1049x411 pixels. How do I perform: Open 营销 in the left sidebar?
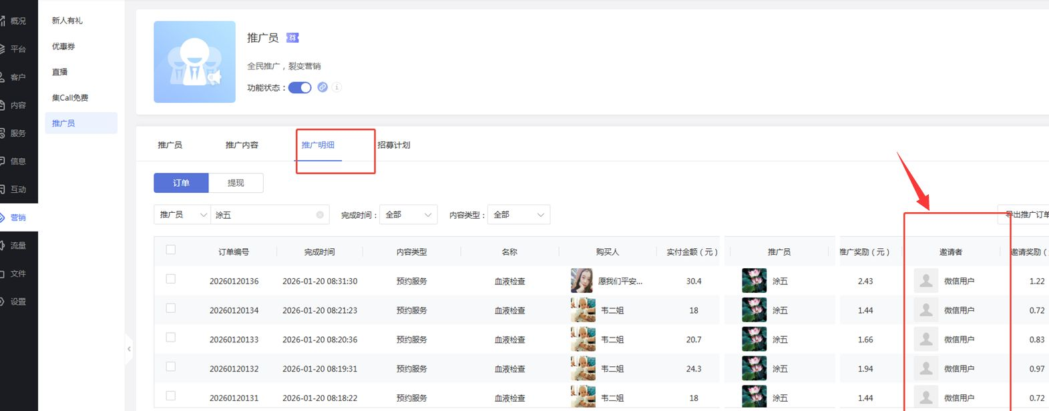tap(18, 218)
